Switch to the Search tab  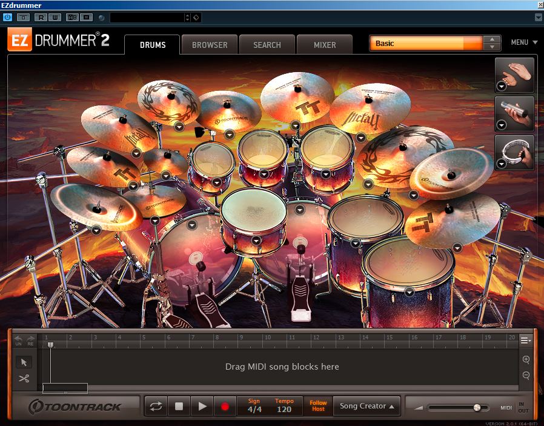pos(267,45)
